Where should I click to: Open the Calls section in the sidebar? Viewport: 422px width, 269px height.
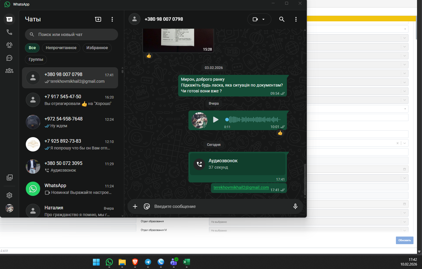click(x=9, y=32)
